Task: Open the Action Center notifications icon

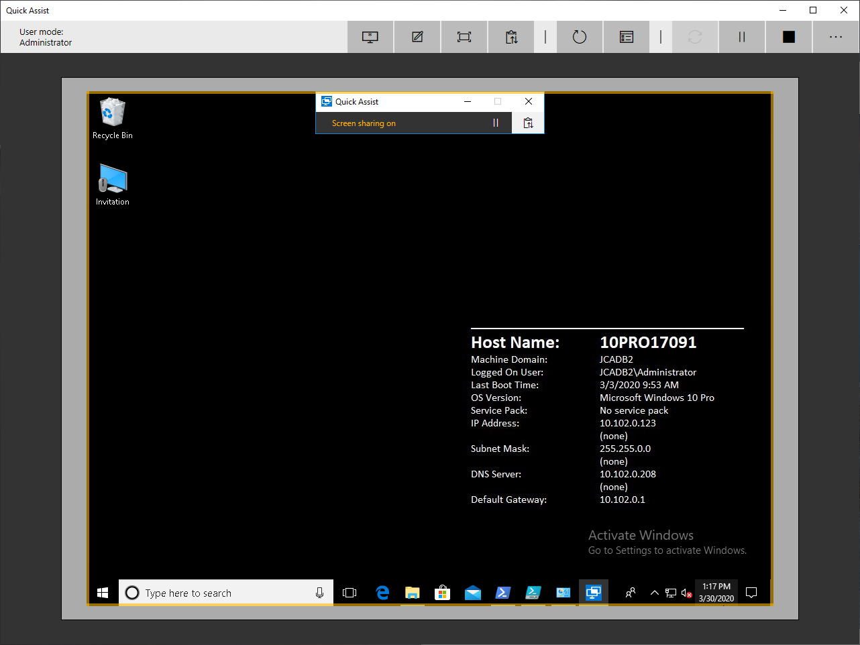Action: pos(751,593)
